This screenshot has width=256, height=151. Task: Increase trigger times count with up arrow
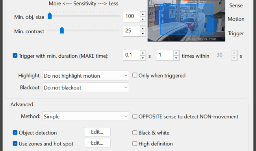pos(176,53)
